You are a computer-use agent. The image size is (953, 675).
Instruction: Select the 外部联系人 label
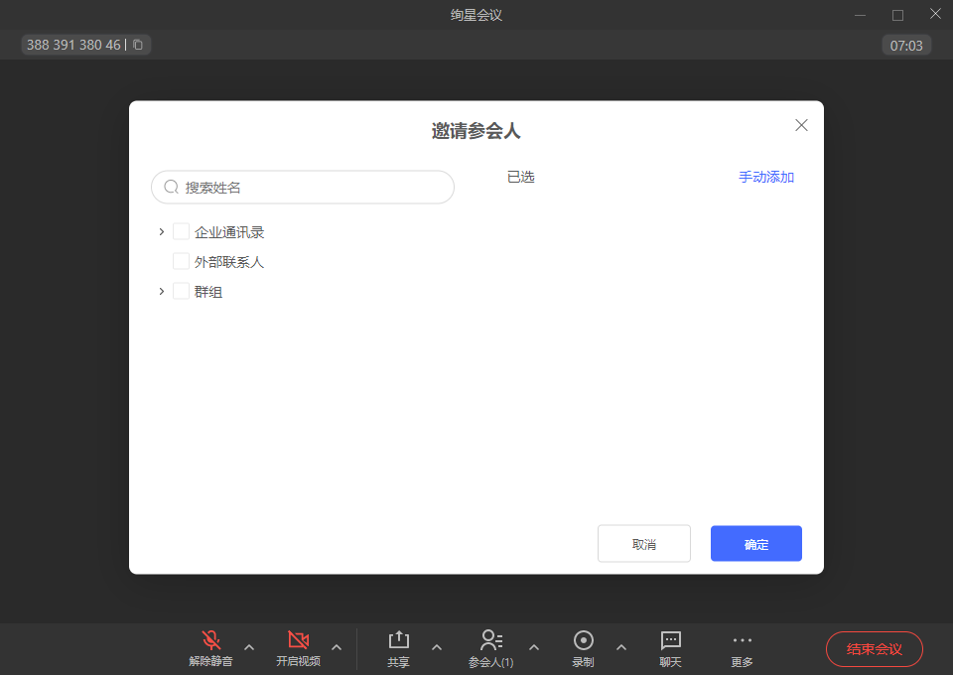[x=229, y=262]
